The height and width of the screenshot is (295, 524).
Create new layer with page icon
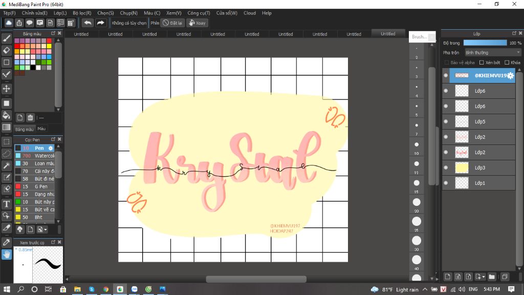coord(448,277)
